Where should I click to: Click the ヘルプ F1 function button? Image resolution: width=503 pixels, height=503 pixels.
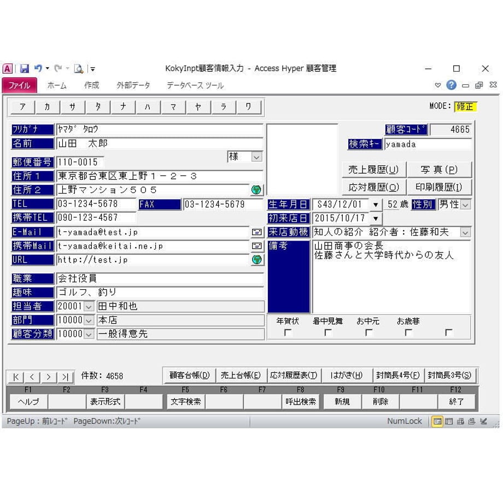(28, 402)
